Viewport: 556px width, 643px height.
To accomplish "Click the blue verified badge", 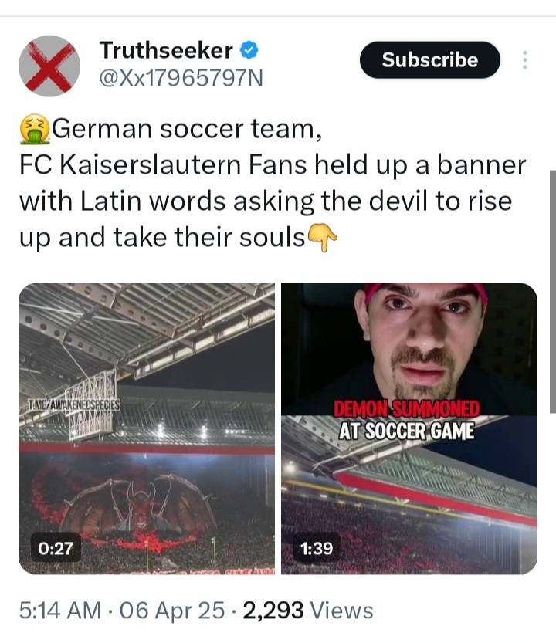I will tap(249, 50).
